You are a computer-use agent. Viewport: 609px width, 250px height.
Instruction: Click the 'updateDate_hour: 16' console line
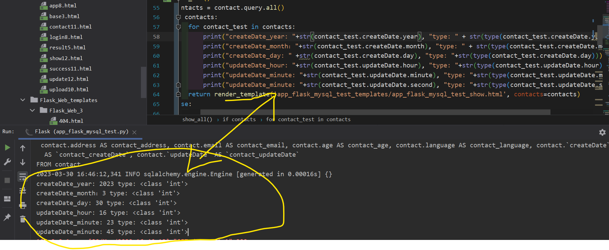click(x=108, y=213)
